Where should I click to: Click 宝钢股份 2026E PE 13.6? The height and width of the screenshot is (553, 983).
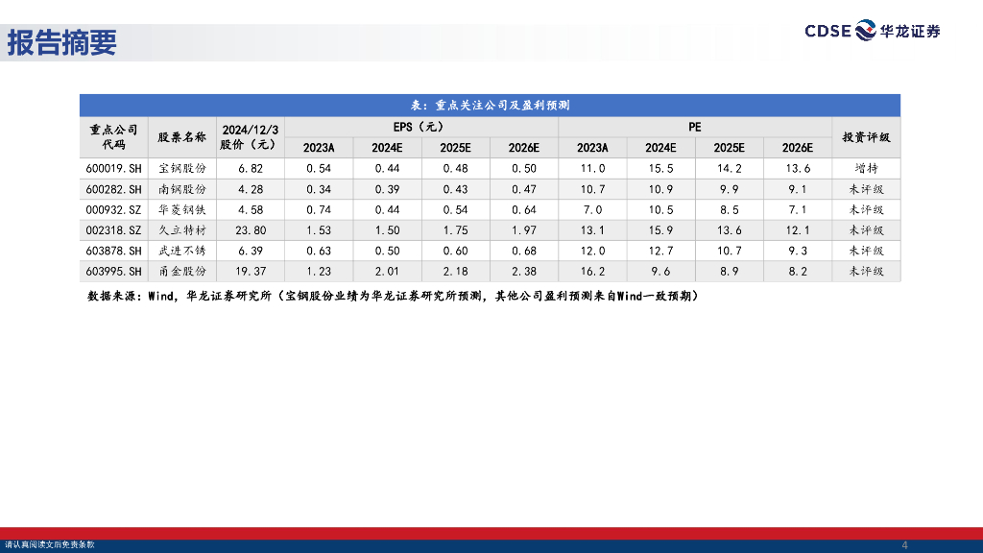798,169
